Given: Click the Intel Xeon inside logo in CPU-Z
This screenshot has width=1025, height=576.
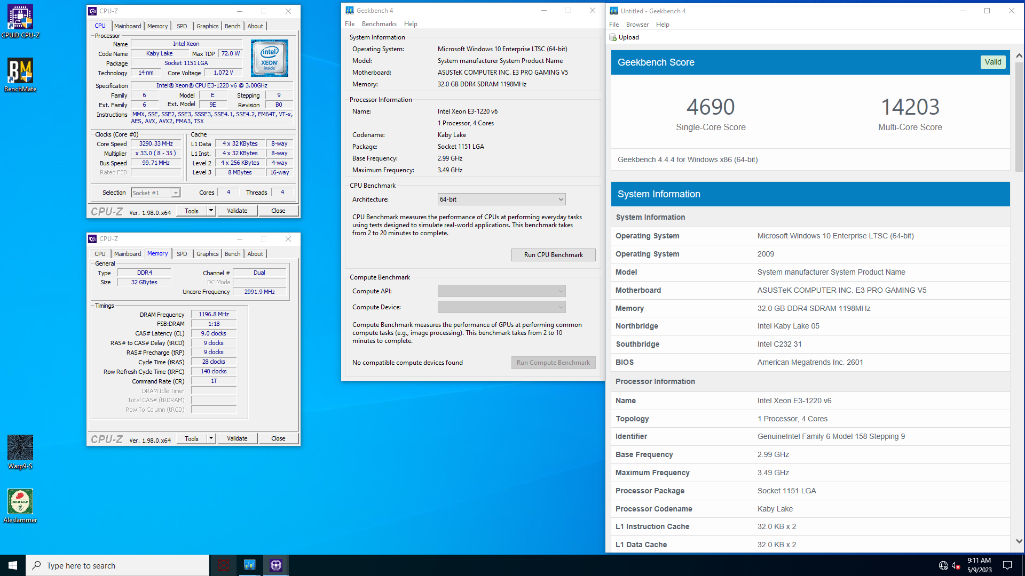Looking at the screenshot, I should [x=270, y=58].
